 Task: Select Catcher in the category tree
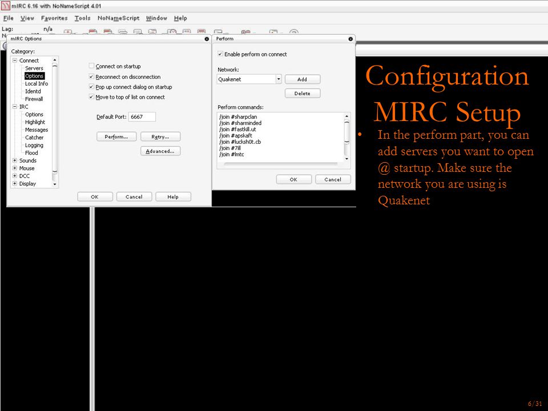34,138
